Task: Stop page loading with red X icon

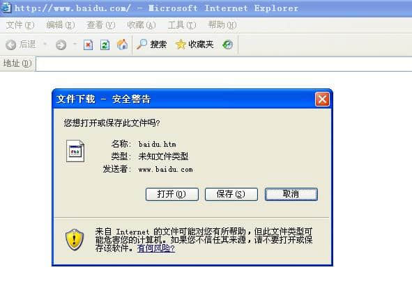Action: point(88,45)
